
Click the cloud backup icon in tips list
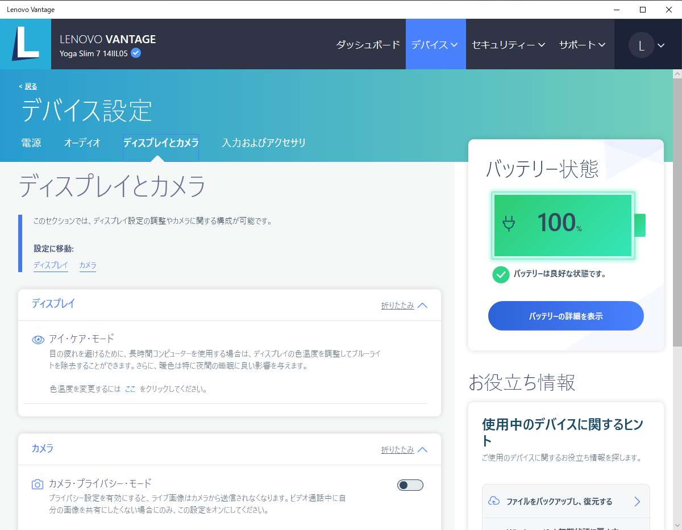point(494,501)
